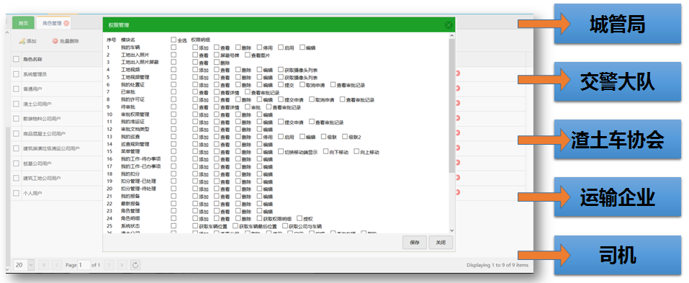The height and width of the screenshot is (283, 689).
Task: Go to the next page in the pager
Action: tap(109, 265)
